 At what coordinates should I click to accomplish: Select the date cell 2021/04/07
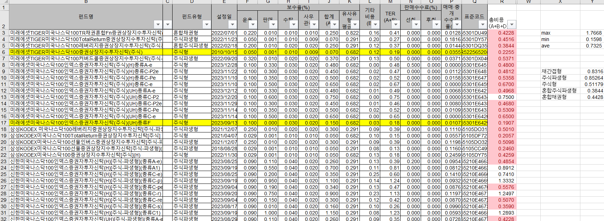[224, 136]
